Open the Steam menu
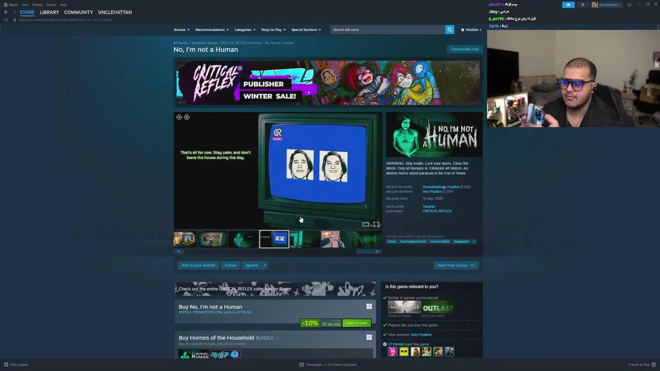Image resolution: width=660 pixels, height=371 pixels. [x=13, y=5]
